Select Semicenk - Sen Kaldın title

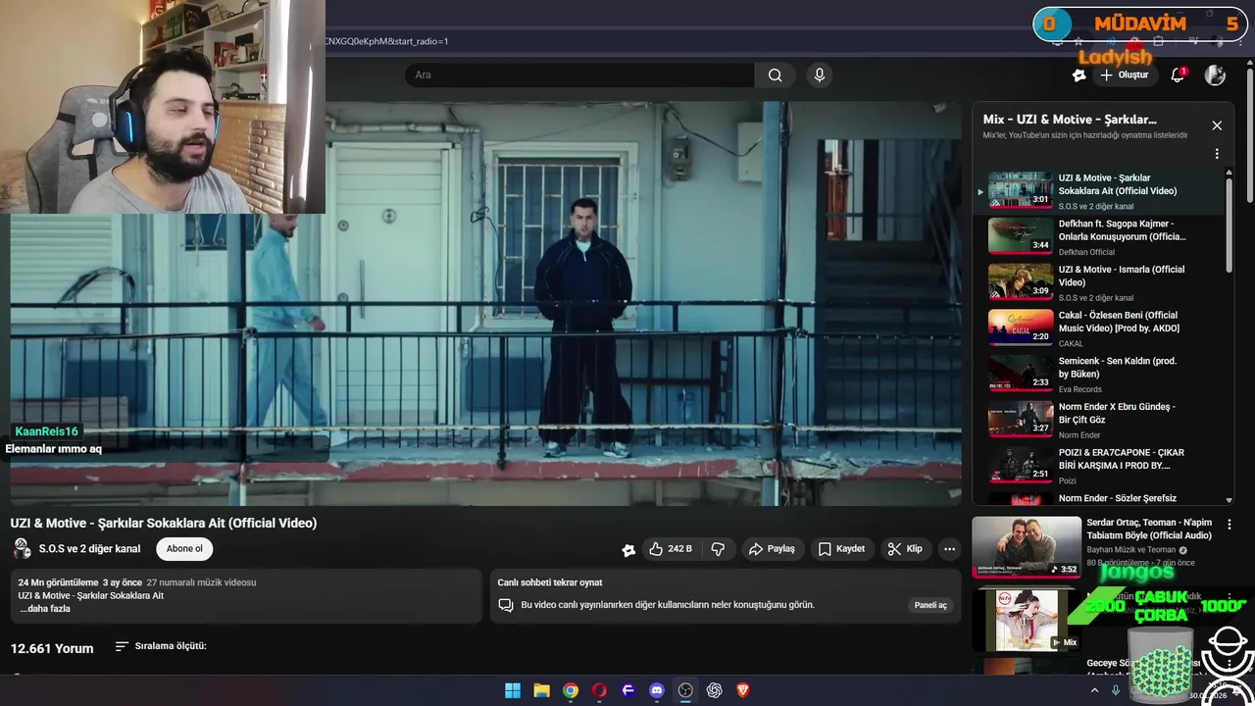click(x=1117, y=368)
